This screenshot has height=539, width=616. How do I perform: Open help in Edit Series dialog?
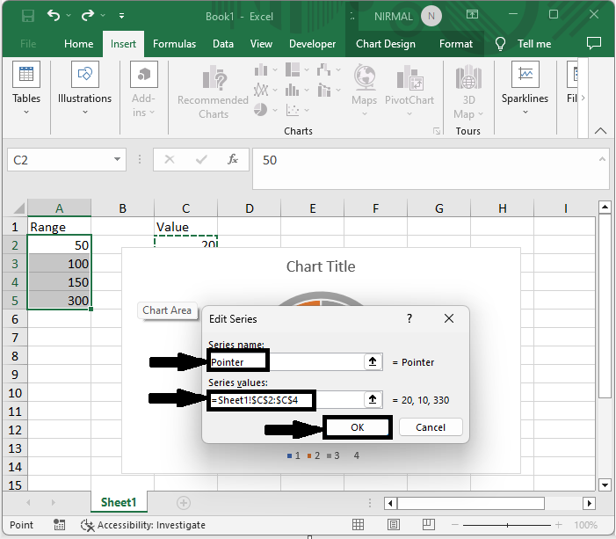(x=409, y=318)
